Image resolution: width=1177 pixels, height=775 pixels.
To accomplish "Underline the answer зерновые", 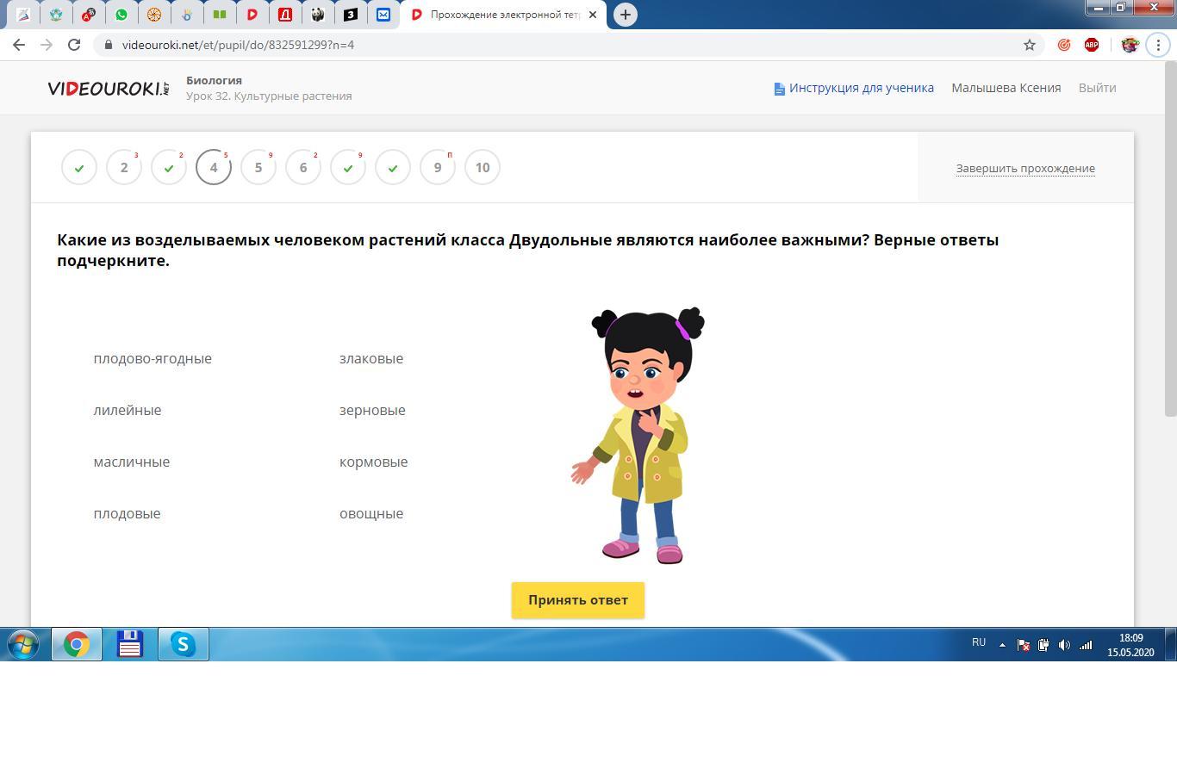I will click(x=372, y=411).
